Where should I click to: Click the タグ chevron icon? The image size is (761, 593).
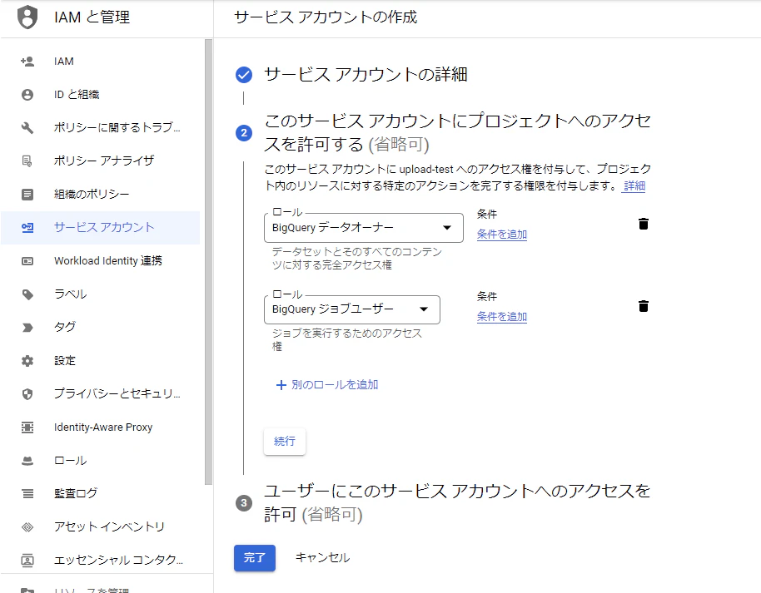(27, 328)
